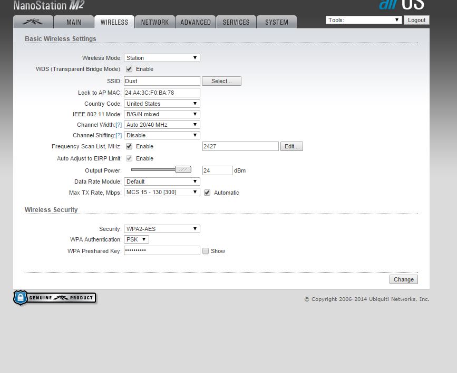The height and width of the screenshot is (373, 457).
Task: Click the Output Power slider handle
Action: pyautogui.click(x=183, y=169)
